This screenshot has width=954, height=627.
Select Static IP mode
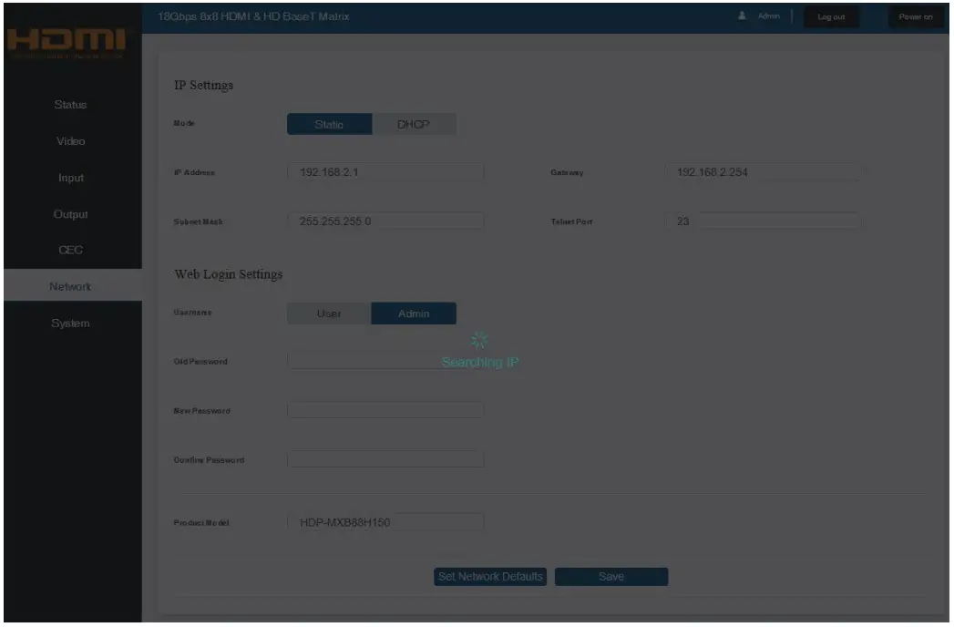point(329,124)
